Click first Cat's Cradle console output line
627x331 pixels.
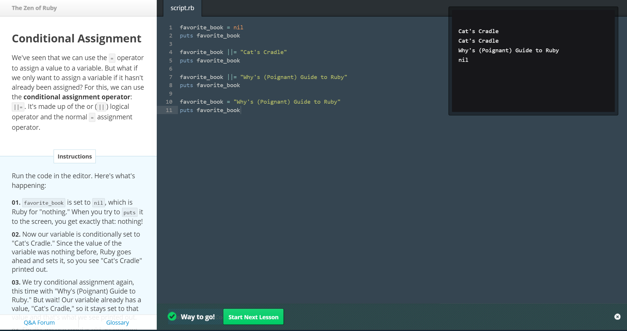478,31
